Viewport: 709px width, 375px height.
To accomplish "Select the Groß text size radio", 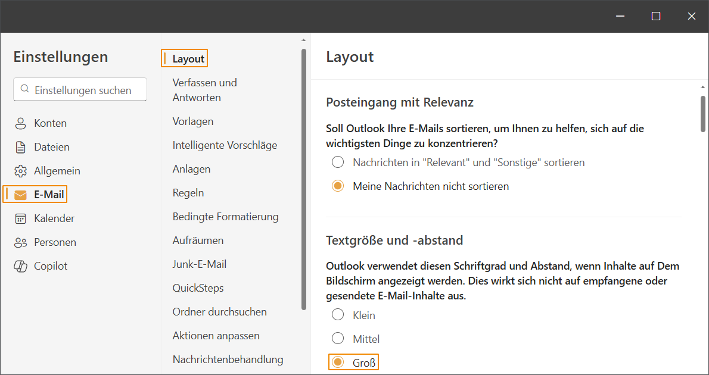I will 338,362.
